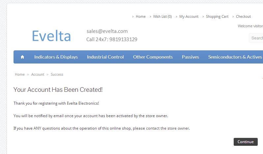Go to My Account
Viewport: 263px width, 154px height.
pos(189,16)
